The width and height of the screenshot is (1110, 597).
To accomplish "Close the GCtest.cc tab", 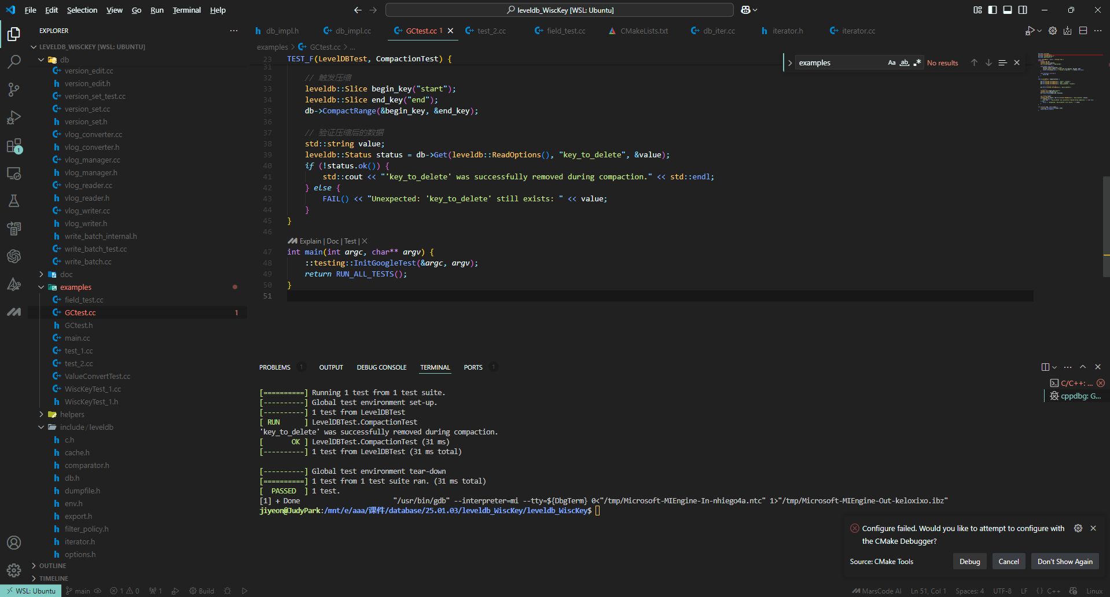I will tap(450, 31).
